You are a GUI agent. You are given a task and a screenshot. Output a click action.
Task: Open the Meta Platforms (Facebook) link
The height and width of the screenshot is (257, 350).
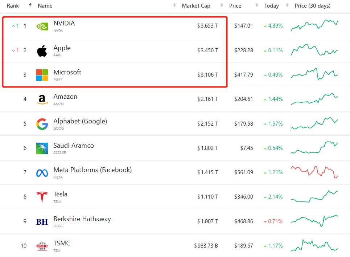click(92, 170)
